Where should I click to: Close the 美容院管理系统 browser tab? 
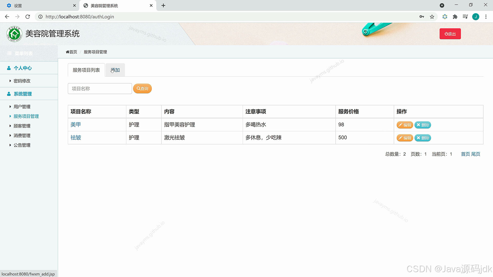[151, 5]
